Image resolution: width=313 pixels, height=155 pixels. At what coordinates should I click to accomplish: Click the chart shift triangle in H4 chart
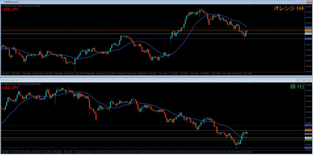click(x=250, y=5)
